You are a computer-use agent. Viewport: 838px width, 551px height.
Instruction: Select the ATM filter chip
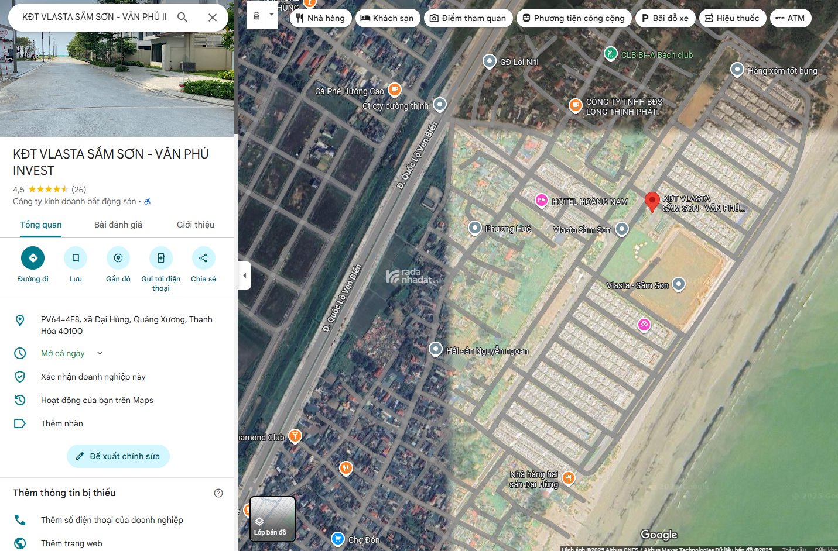click(791, 18)
